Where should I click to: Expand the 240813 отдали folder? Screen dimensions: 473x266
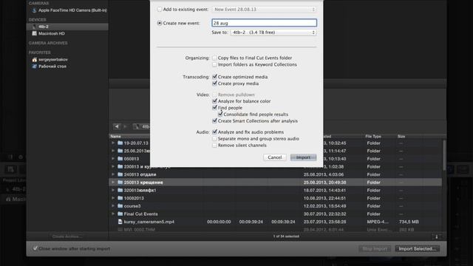tap(113, 174)
